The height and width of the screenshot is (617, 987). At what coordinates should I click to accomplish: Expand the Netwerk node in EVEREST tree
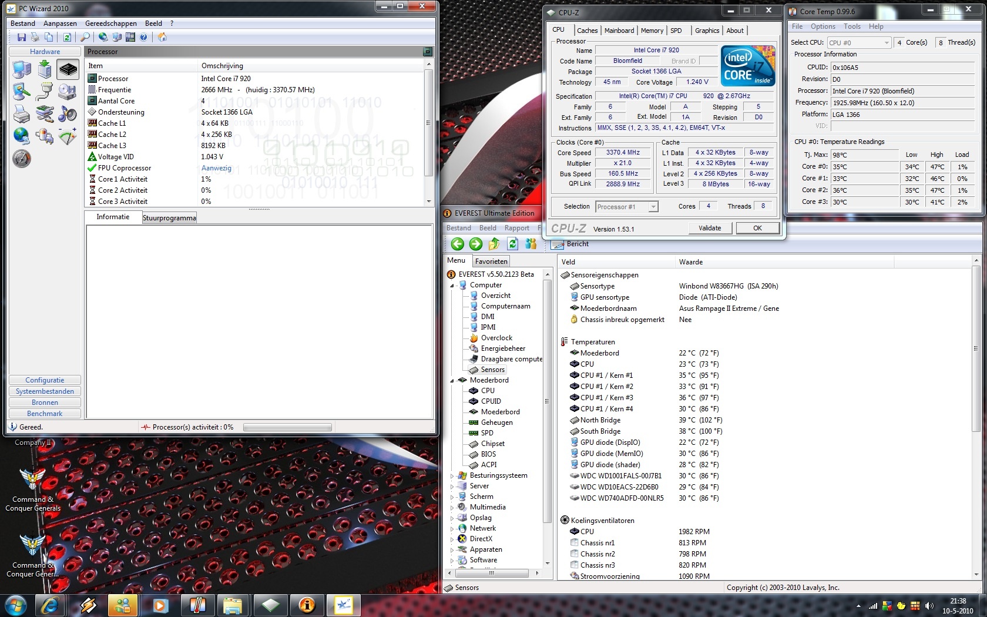(452, 529)
